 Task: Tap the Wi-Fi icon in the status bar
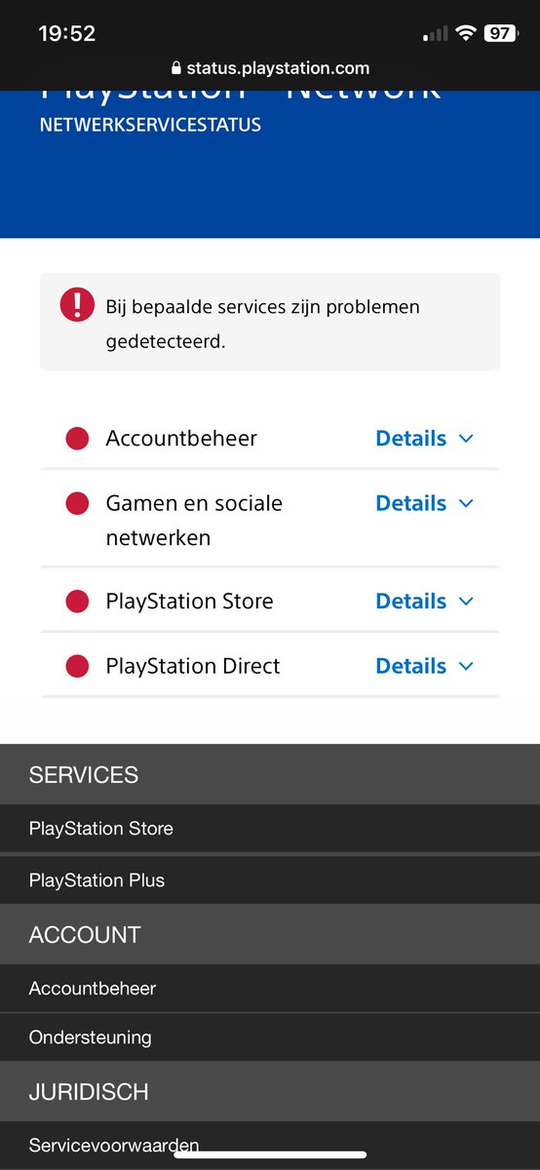[466, 33]
